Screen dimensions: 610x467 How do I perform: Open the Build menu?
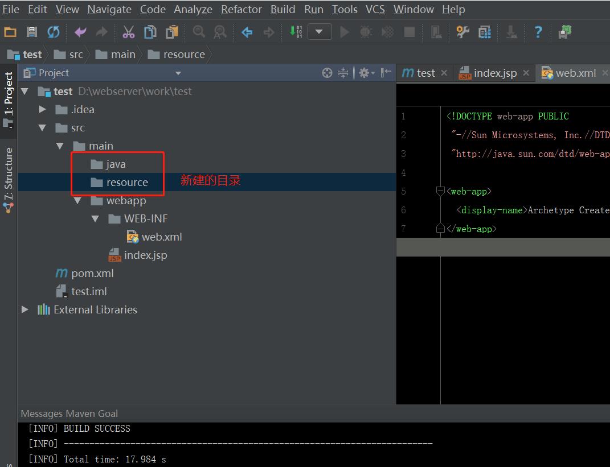[283, 9]
